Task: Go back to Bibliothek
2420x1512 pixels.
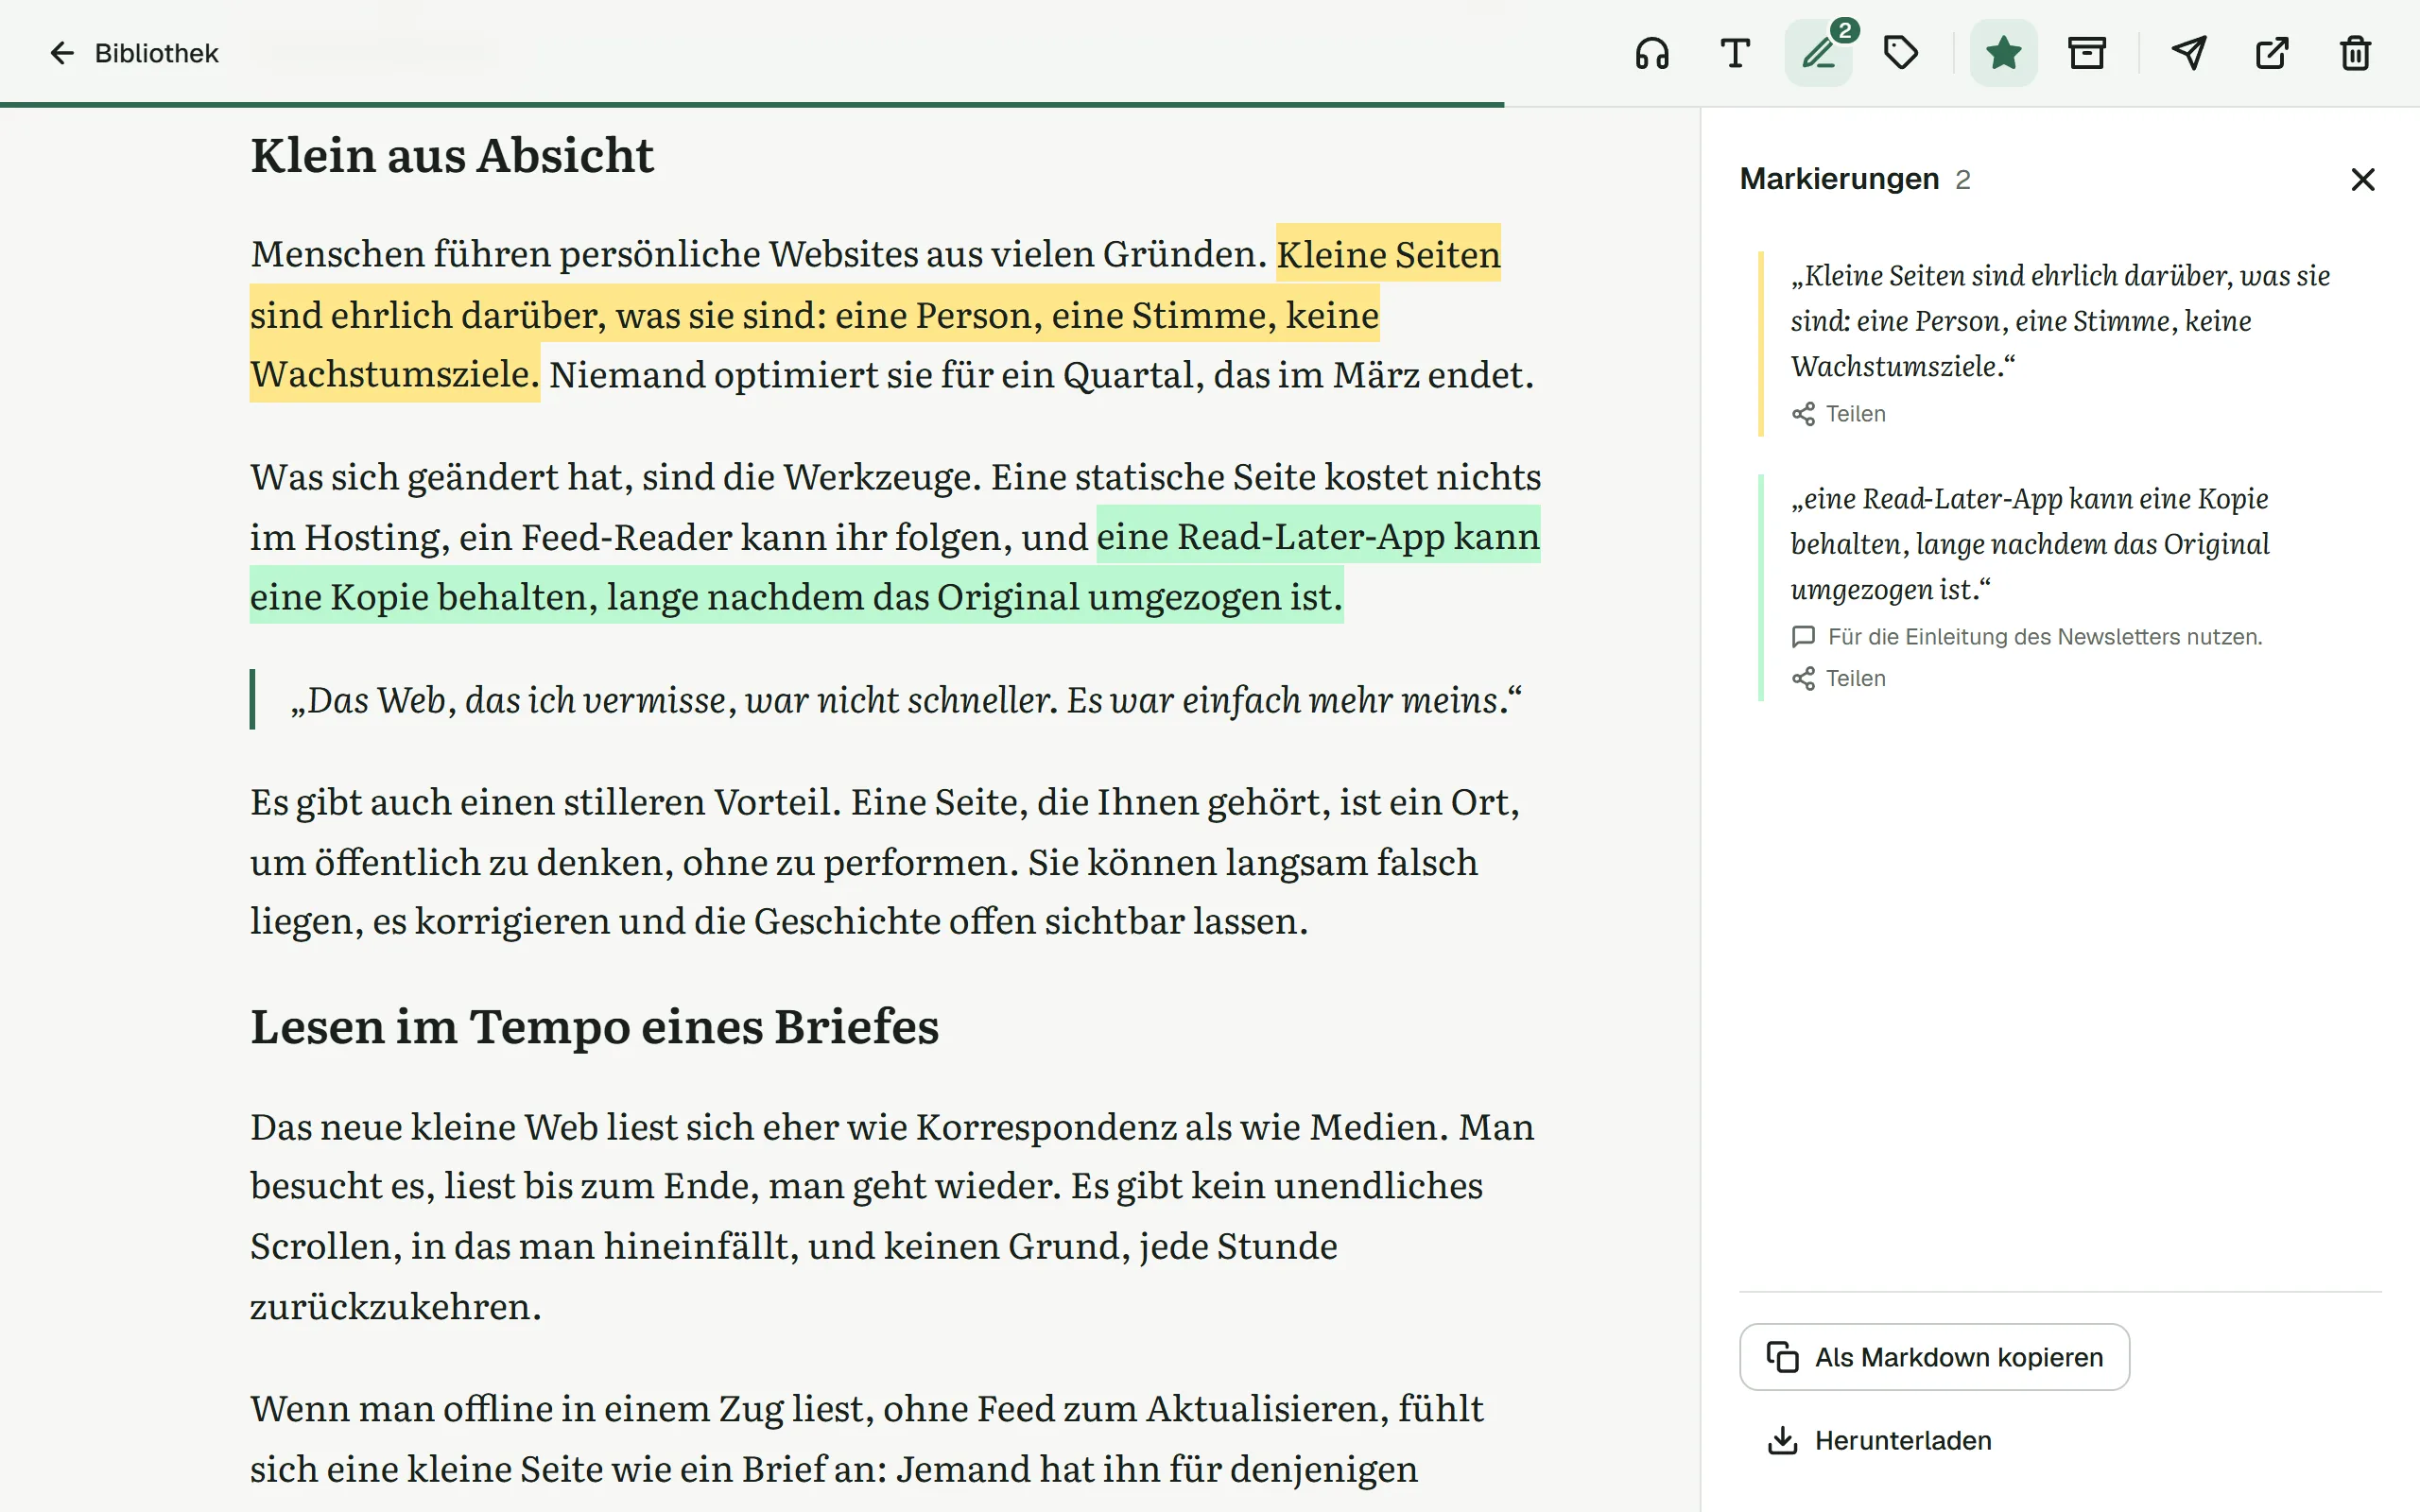Action: click(133, 53)
